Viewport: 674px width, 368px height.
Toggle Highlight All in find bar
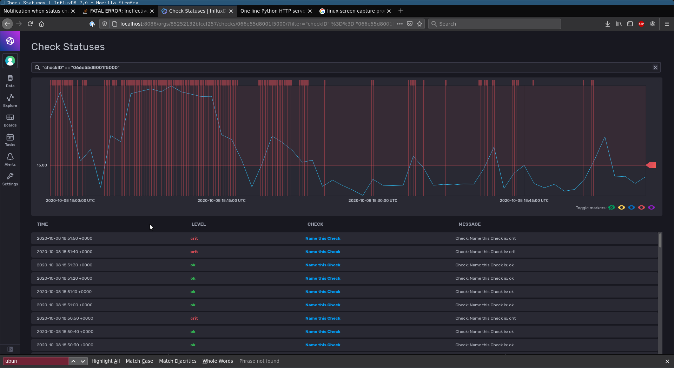(x=106, y=361)
